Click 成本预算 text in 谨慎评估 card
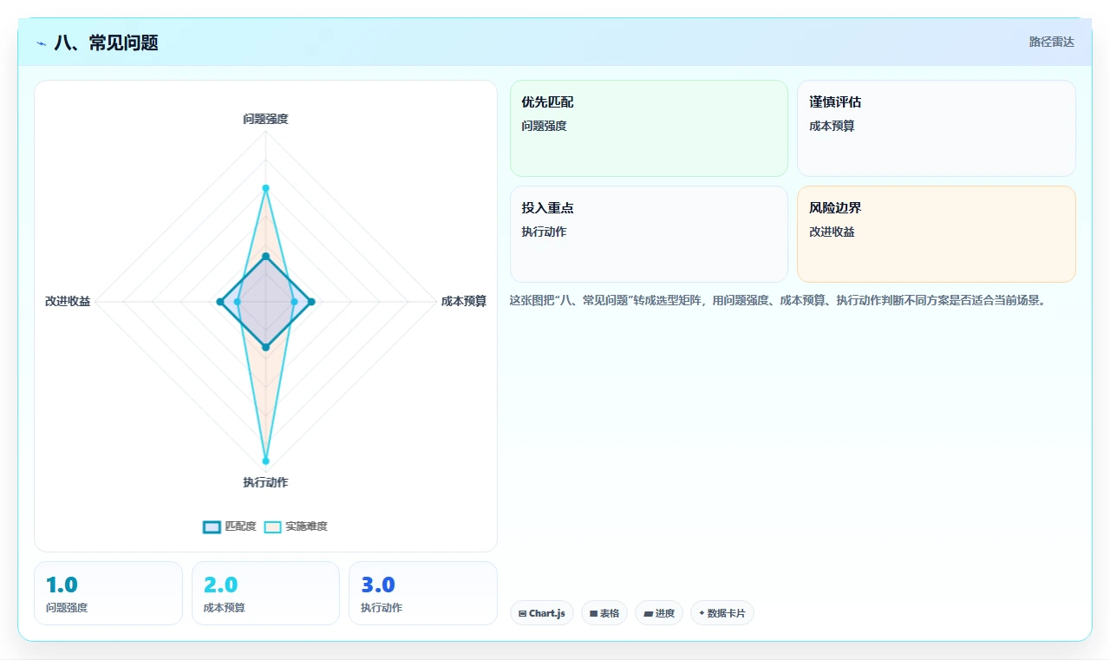 pos(832,126)
